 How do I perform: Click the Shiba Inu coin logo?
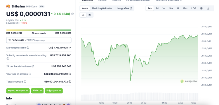(x=8, y=6)
